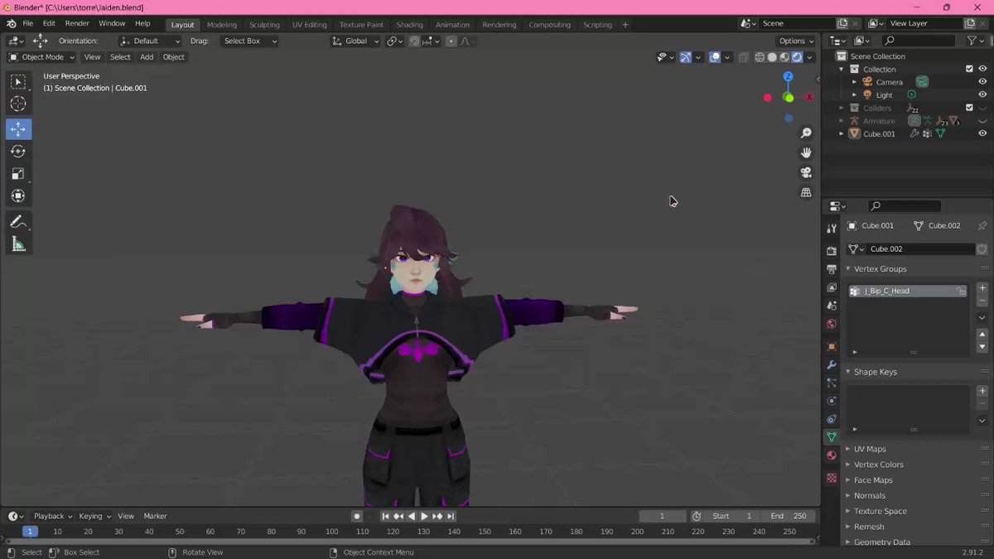This screenshot has width=994, height=559.
Task: Open the Scene properties tab
Action: pyautogui.click(x=832, y=306)
